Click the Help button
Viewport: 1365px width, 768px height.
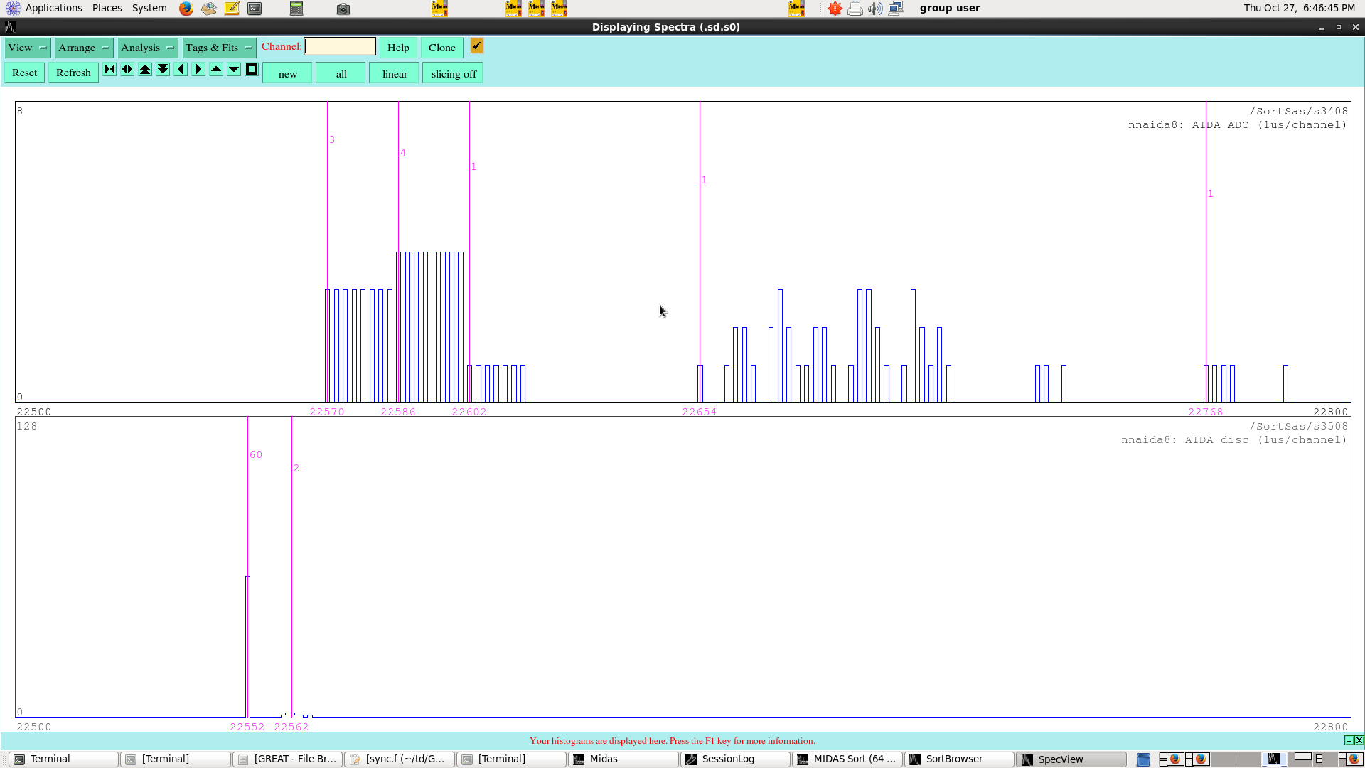398,48
